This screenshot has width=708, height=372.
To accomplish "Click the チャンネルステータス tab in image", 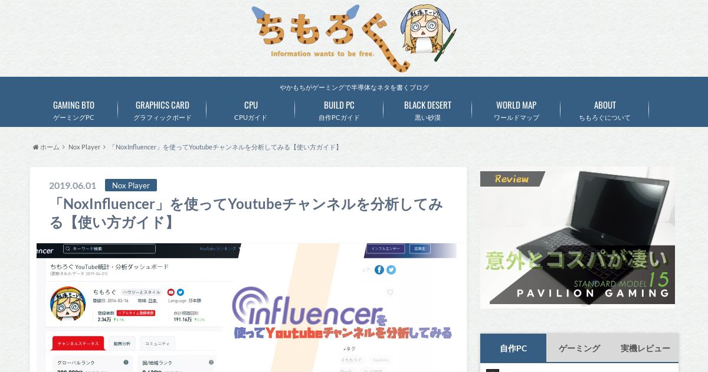I will click(x=78, y=343).
